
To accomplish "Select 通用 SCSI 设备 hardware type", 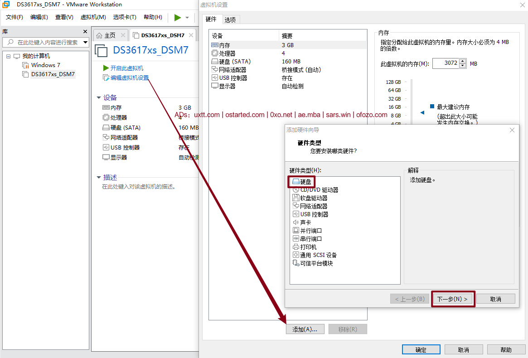I will [315, 255].
